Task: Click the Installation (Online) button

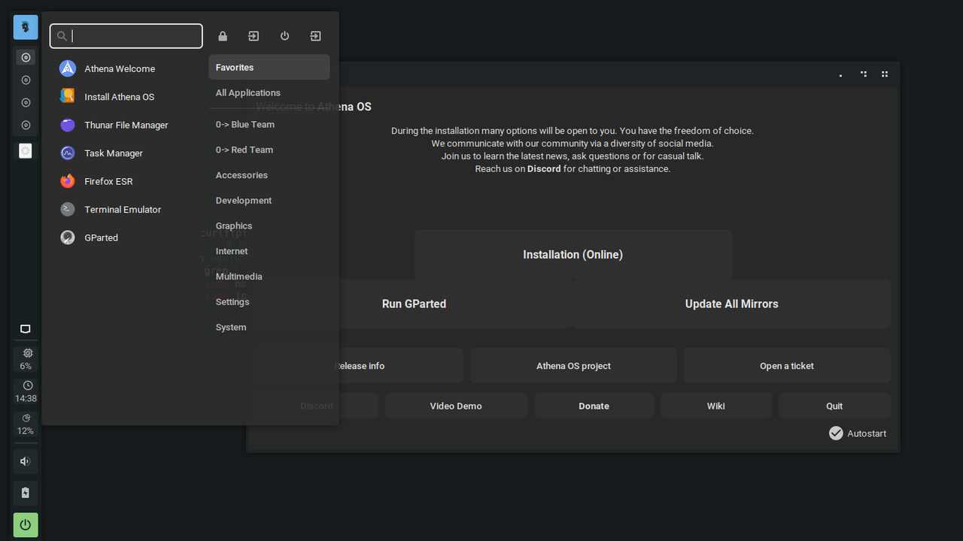Action: [x=573, y=255]
